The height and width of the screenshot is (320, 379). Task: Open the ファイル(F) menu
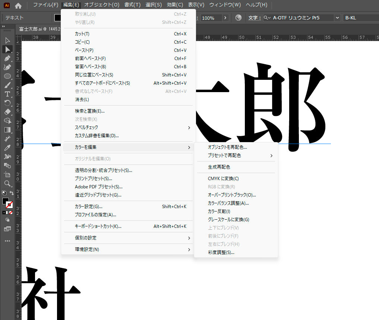tap(45, 5)
